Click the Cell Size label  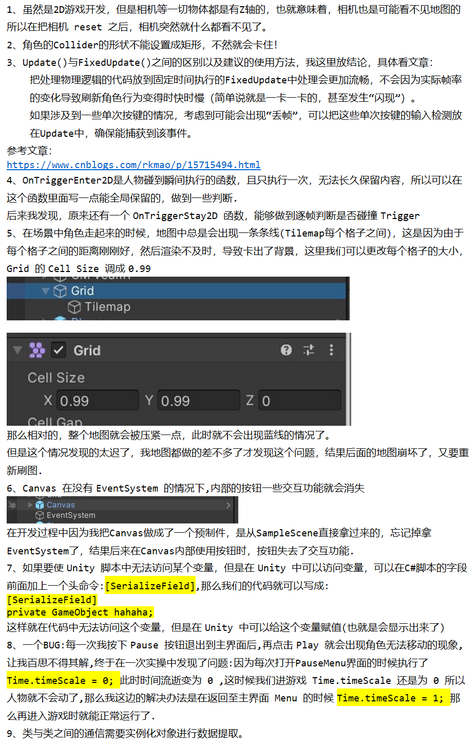56,378
